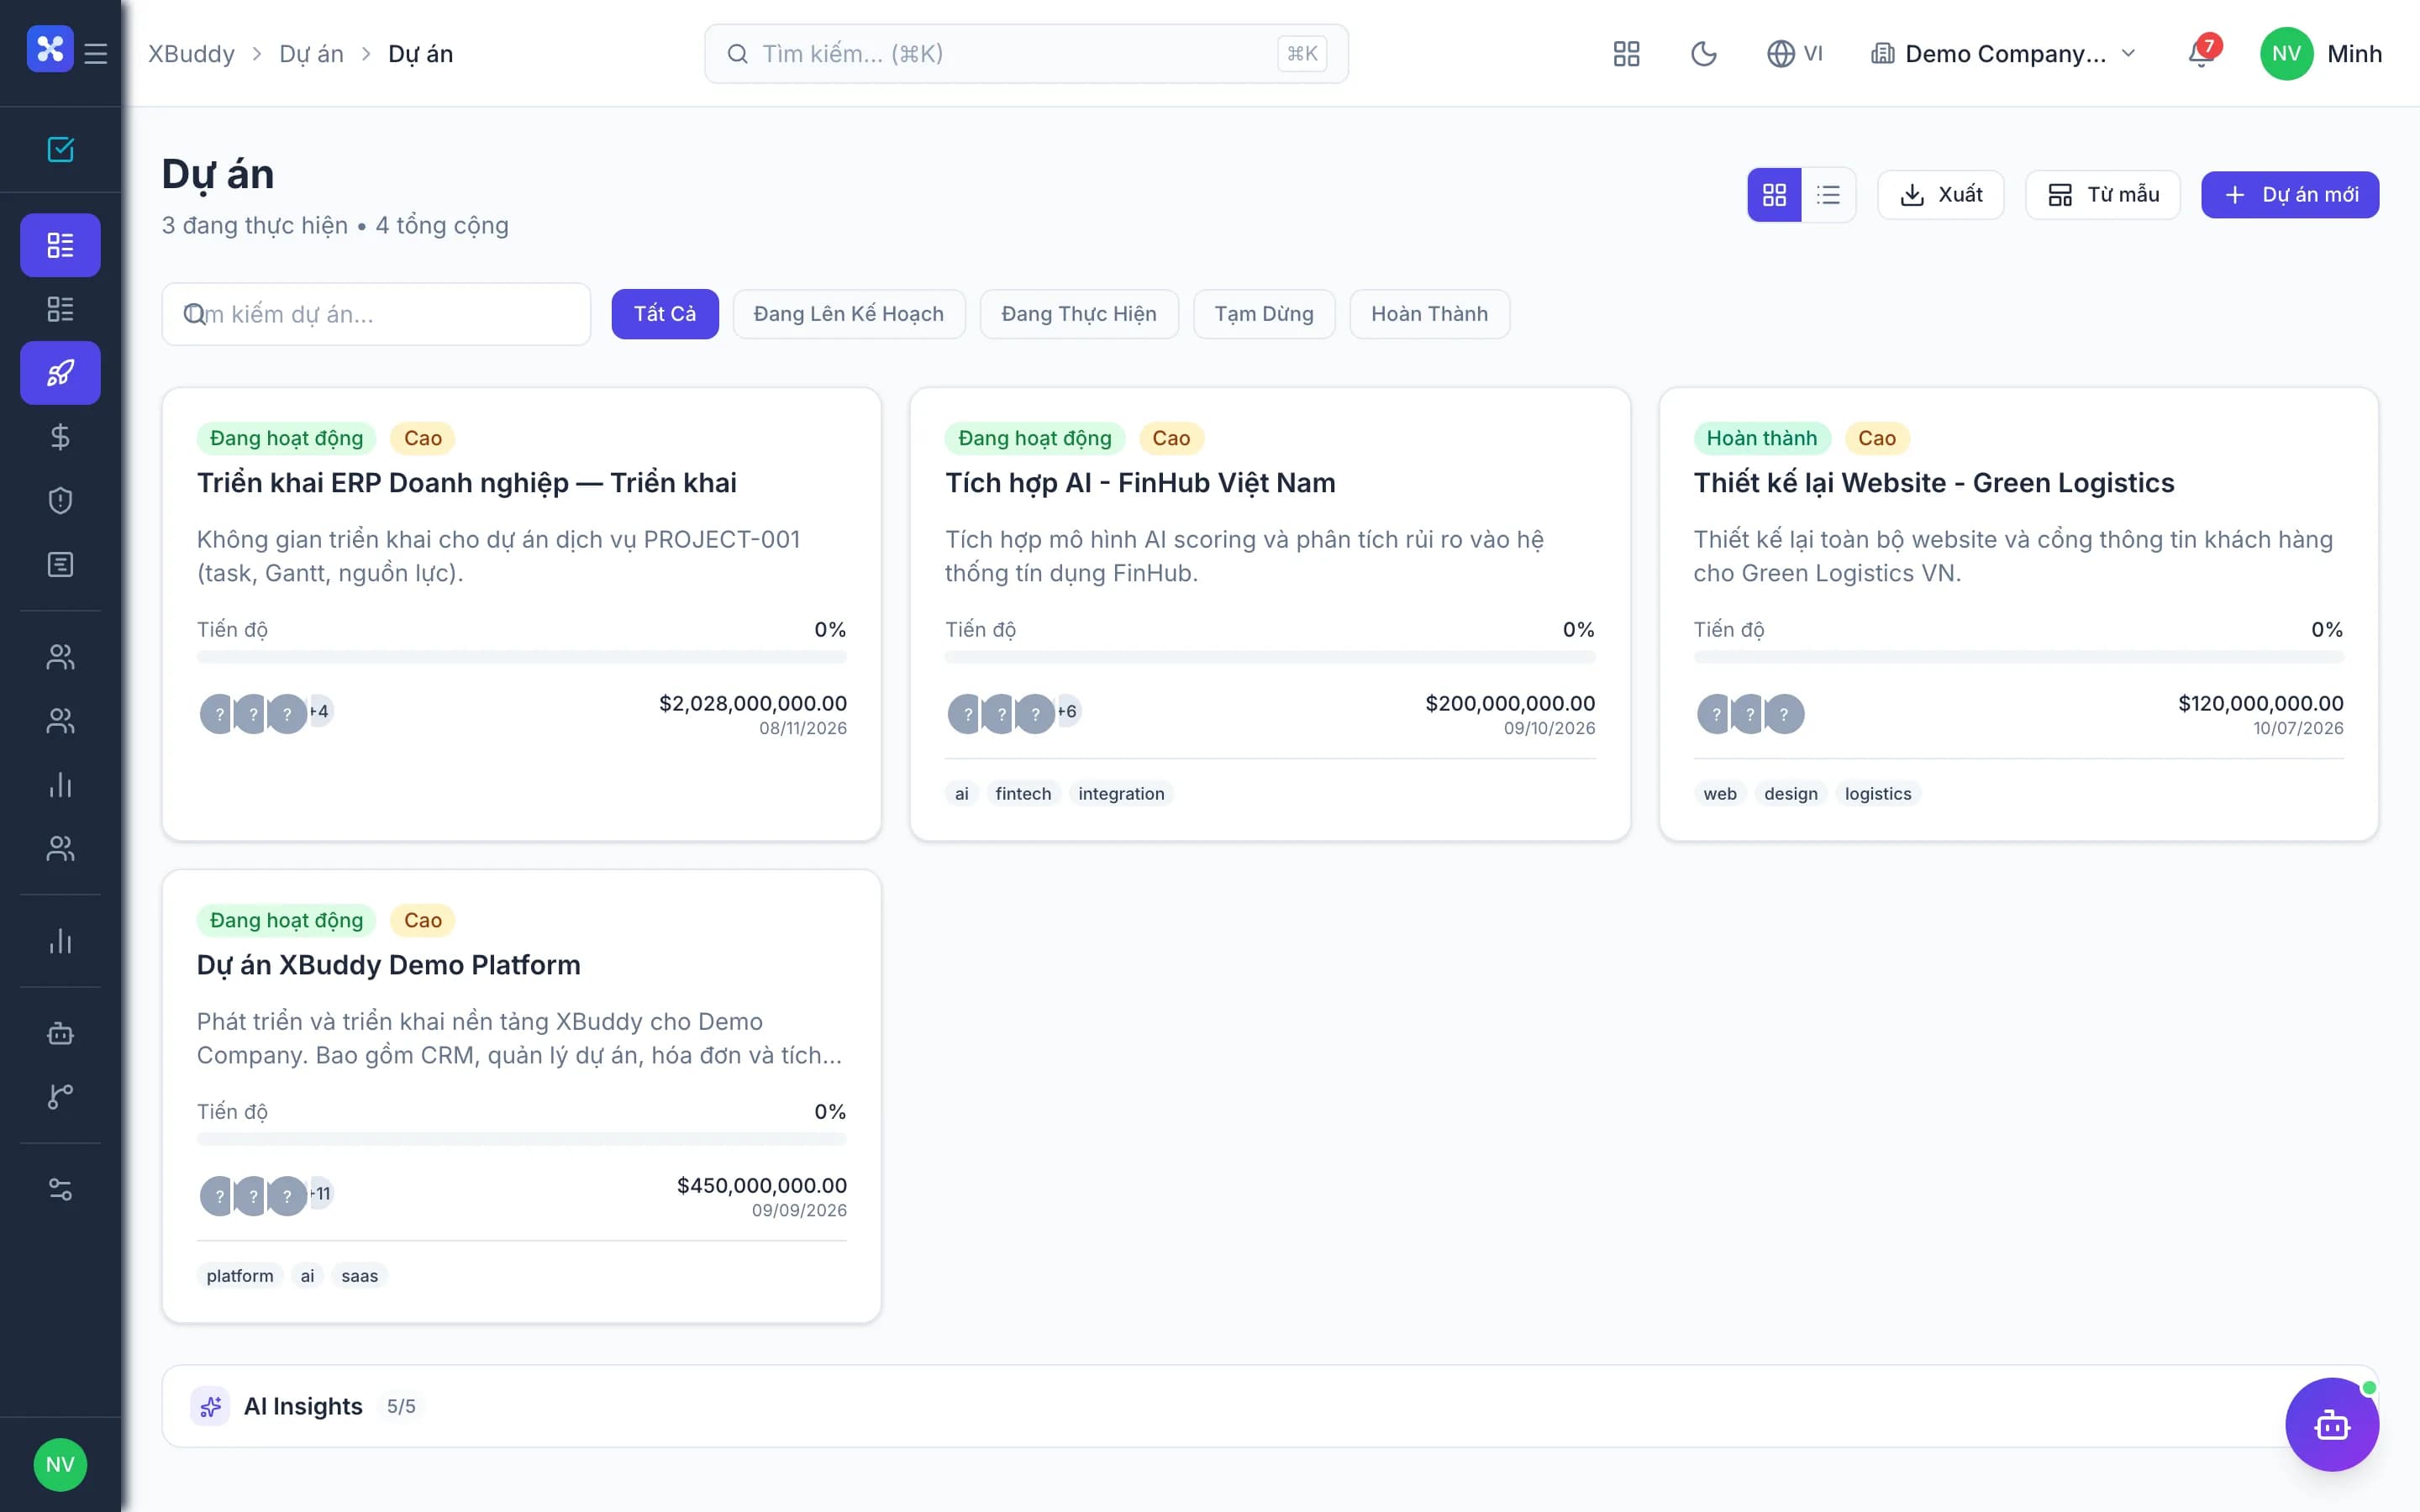The width and height of the screenshot is (2420, 1512).
Task: Open the notifications bell with 7 badge
Action: click(x=2201, y=53)
